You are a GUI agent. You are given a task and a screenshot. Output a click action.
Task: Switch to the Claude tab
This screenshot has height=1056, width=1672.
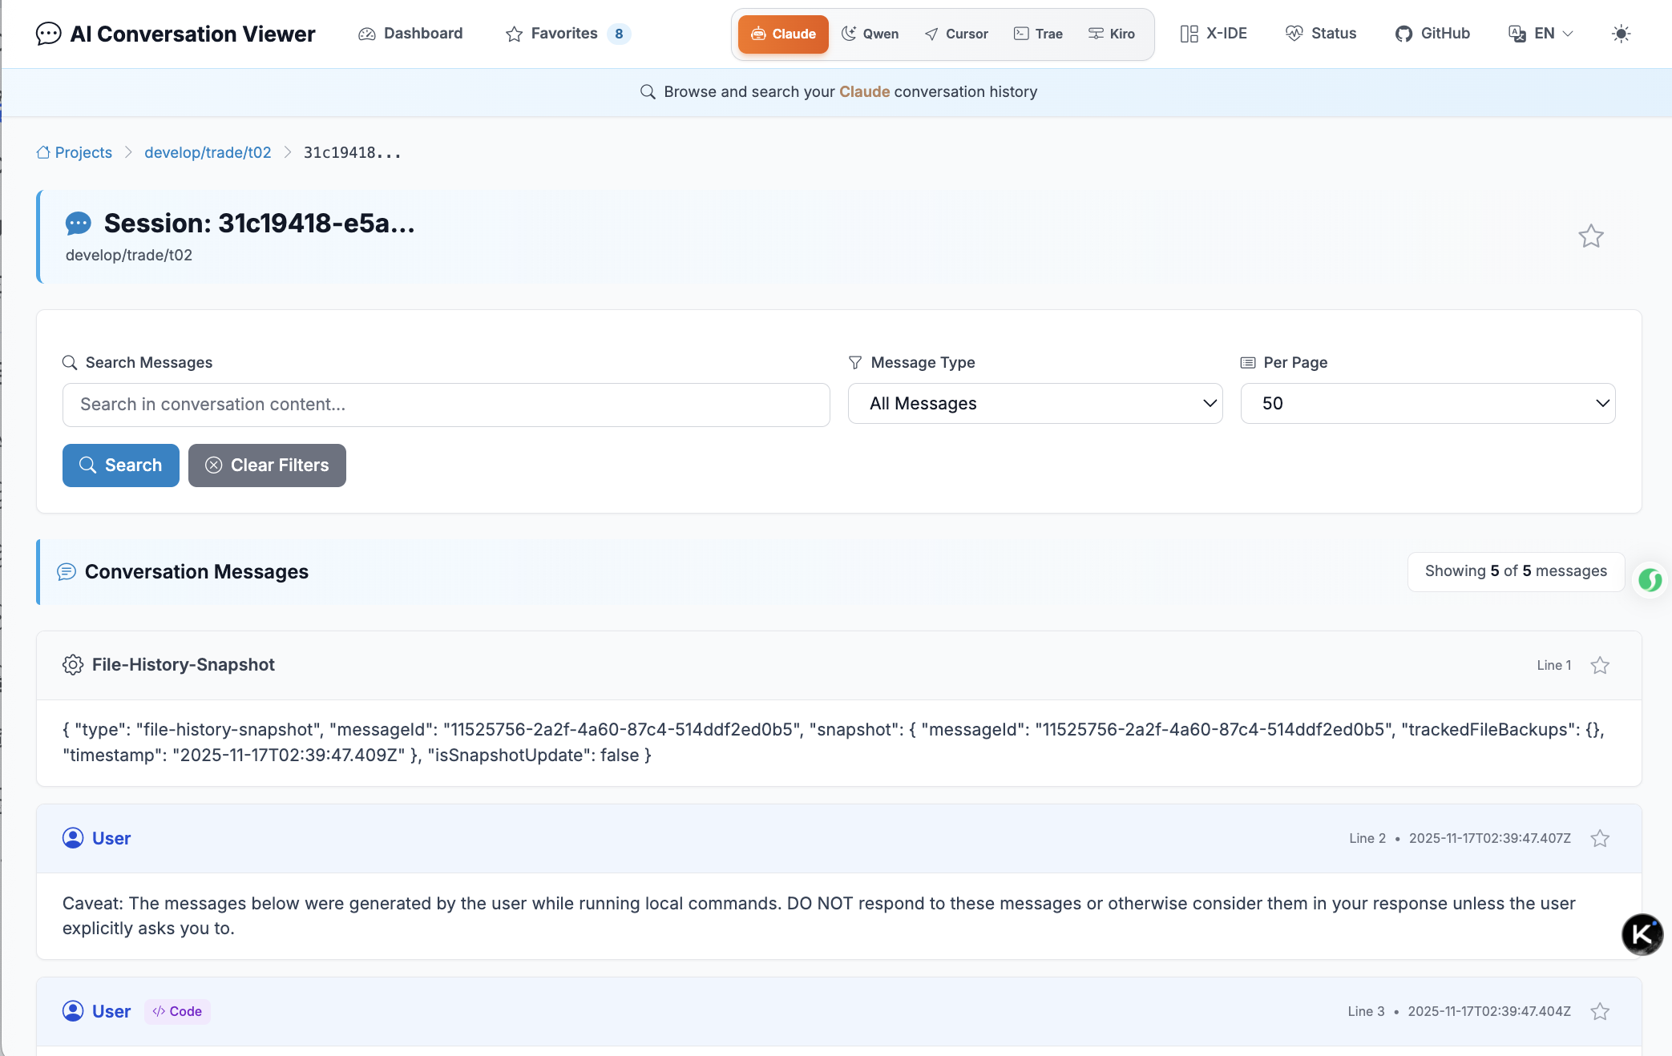(783, 34)
